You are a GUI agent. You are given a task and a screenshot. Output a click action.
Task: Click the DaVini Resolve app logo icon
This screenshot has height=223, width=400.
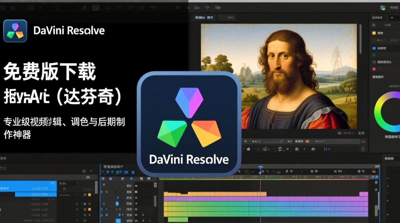point(15,30)
